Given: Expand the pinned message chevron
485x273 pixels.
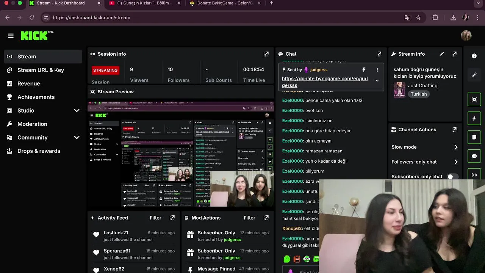Looking at the screenshot, I should click(x=377, y=80).
